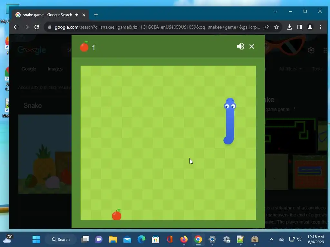Open Office app from taskbar
The image size is (330, 247).
point(170,239)
